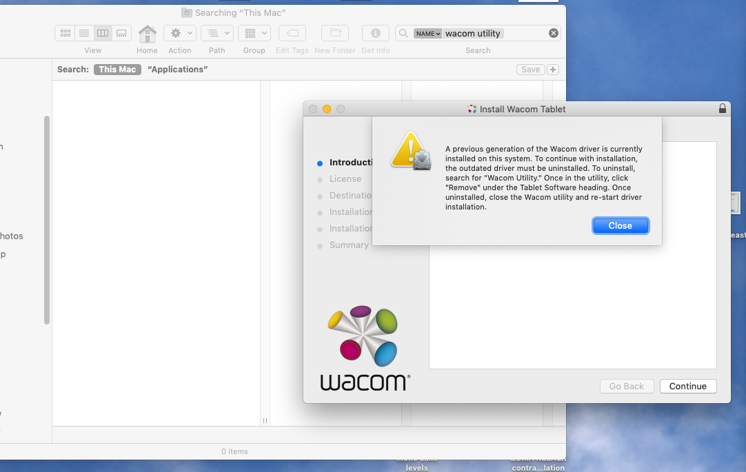Go to the Home folder in Finder
This screenshot has width=746, height=472.
[147, 34]
